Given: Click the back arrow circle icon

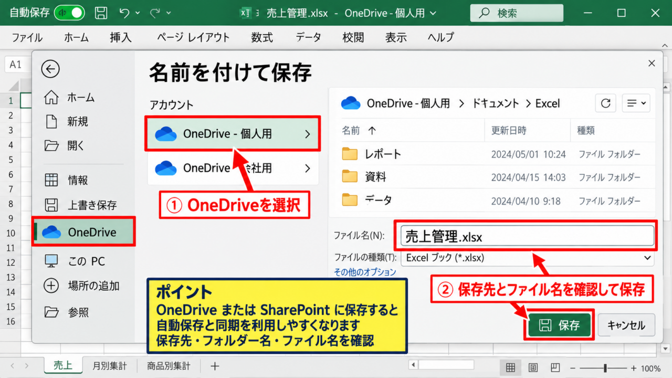Looking at the screenshot, I should (x=50, y=69).
